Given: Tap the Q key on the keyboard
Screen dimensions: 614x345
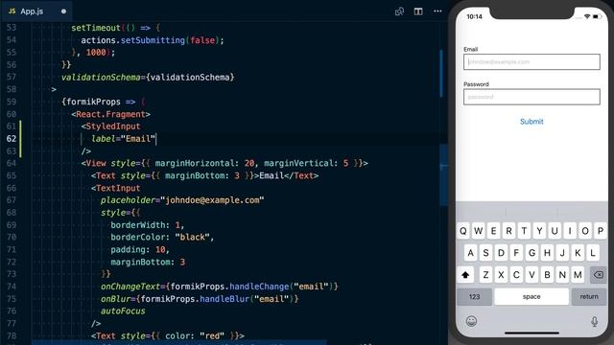Looking at the screenshot, I should click(x=462, y=231).
